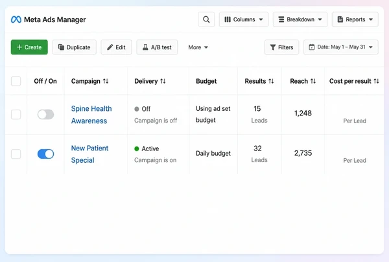Click the 2,735 reach value
Viewport: 389px width, 262px height.
tap(303, 153)
